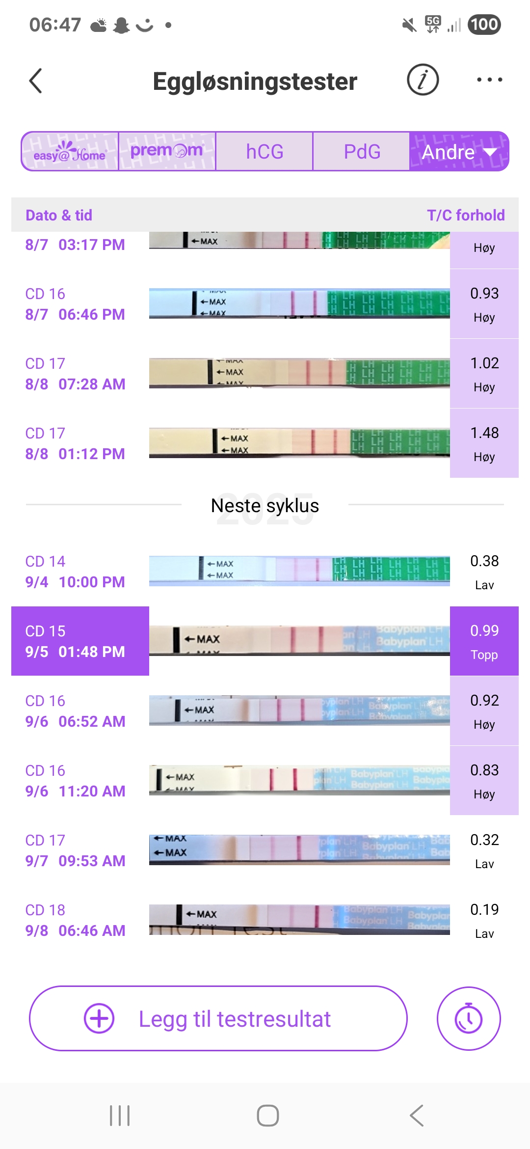Screen dimensions: 530x1149
Task: Tap the T/C forhold column header
Action: [465, 215]
